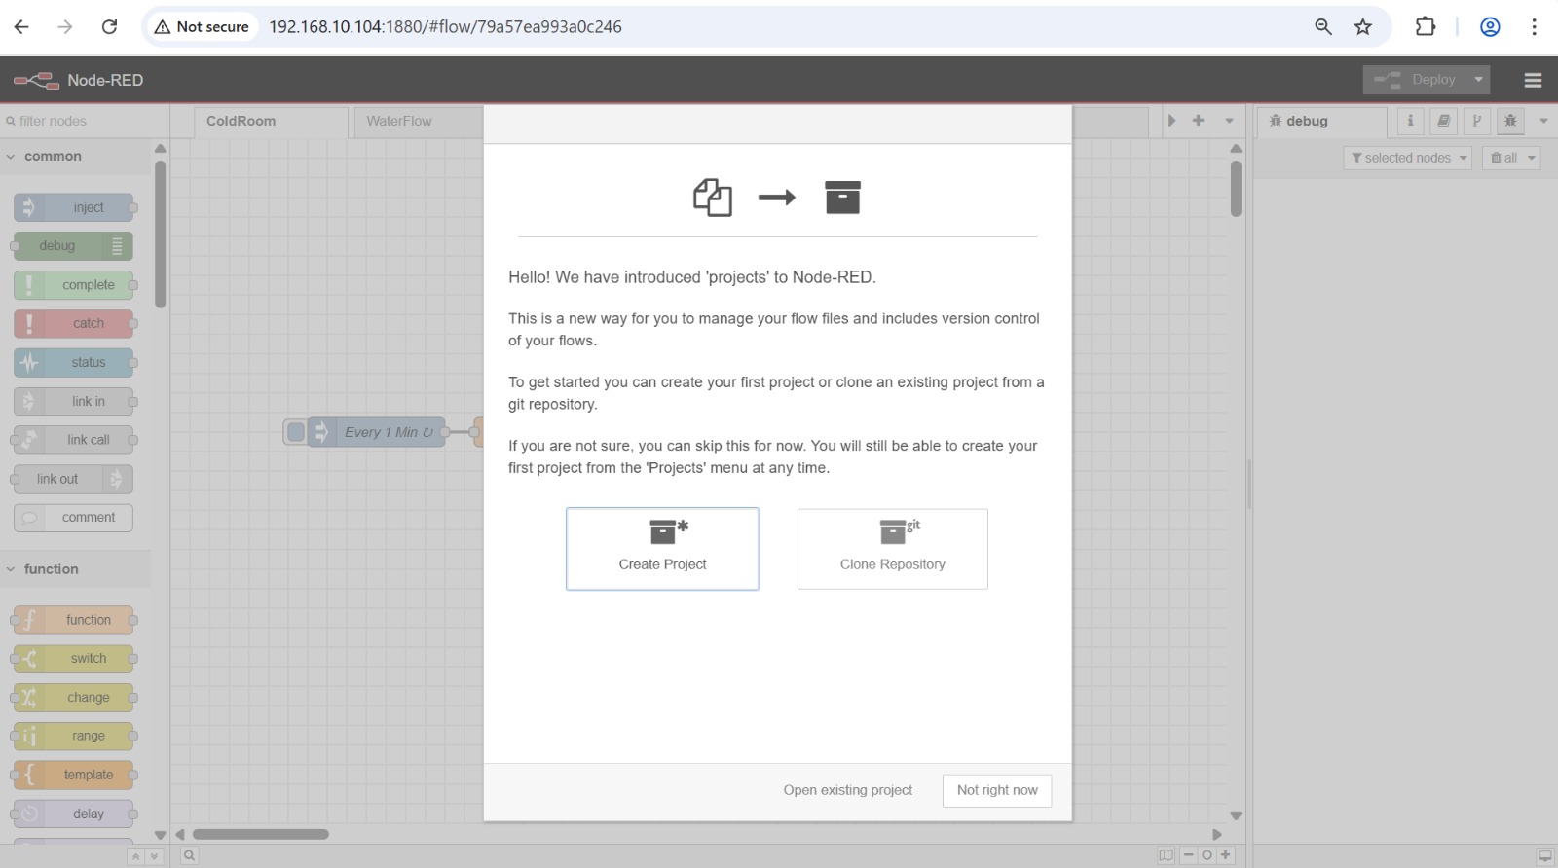Switch to the ColdRoom flow tab
Image resolution: width=1558 pixels, height=868 pixels.
241,121
